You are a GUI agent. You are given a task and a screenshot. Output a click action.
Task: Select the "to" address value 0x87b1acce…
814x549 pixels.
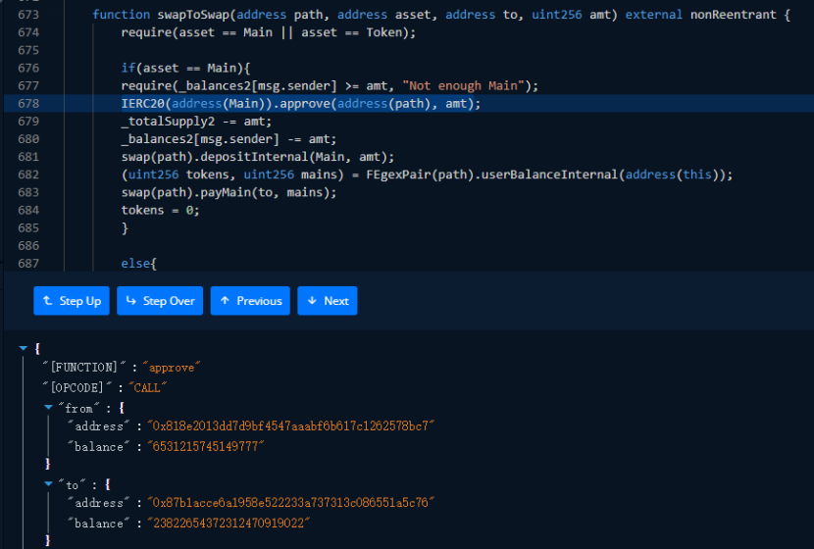(290, 503)
